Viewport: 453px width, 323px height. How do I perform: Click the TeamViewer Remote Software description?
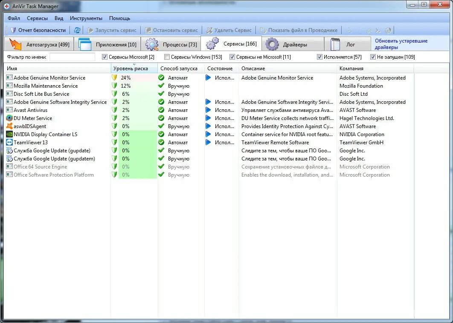point(275,142)
